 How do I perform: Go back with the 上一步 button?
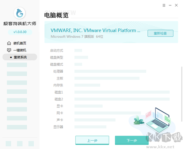pos(92,140)
